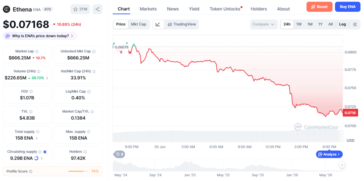The height and width of the screenshot is (181, 364).
Task: Open chart settings sliders icon
Action: point(355,24)
